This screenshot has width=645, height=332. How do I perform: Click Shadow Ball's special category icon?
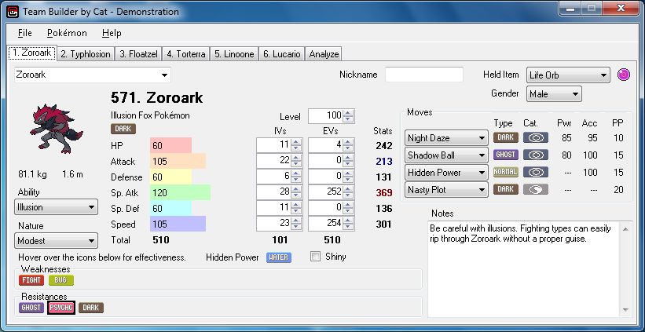coord(535,155)
